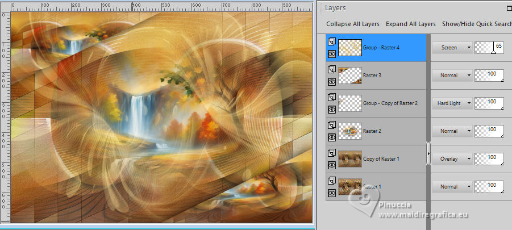
Task: Hide the Raster 1 layer
Action: point(332,193)
